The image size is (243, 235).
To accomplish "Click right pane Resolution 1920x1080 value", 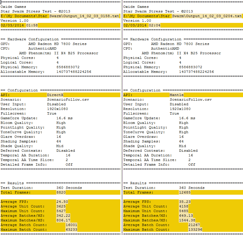I will (180, 109).
